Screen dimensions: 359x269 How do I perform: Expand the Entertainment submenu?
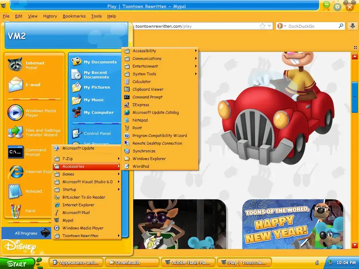tap(160, 66)
